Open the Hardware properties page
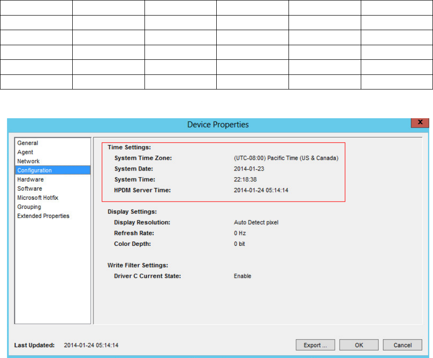The width and height of the screenshot is (433, 358). tap(30, 179)
